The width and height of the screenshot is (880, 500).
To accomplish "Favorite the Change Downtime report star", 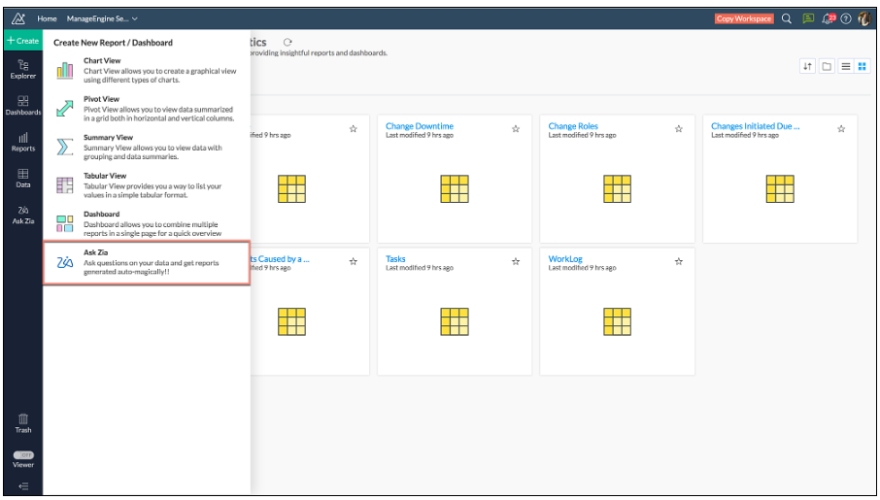I will click(516, 129).
